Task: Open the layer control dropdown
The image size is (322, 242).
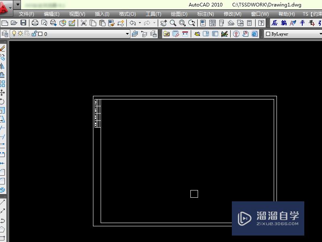Action: pyautogui.click(x=128, y=34)
